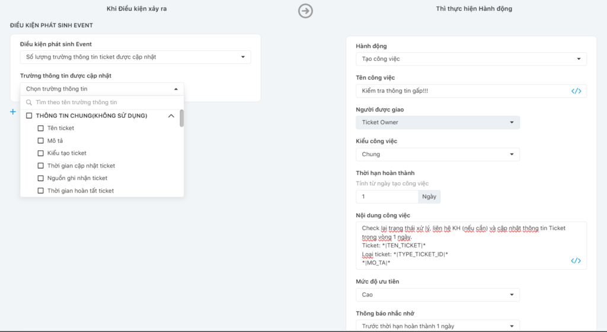The image size is (607, 332).
Task: Click the search icon in field search box
Action: [x=28, y=102]
